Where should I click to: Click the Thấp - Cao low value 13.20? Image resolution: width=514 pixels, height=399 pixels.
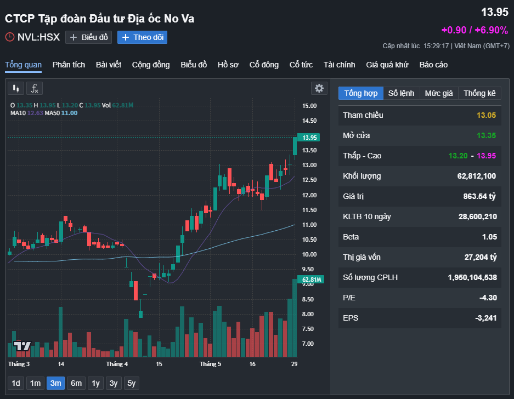(458, 156)
